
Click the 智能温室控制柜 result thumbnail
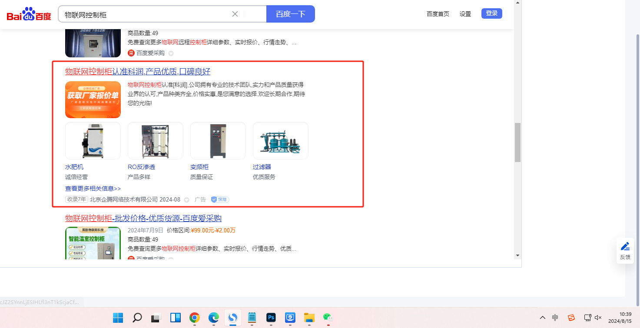pyautogui.click(x=93, y=243)
